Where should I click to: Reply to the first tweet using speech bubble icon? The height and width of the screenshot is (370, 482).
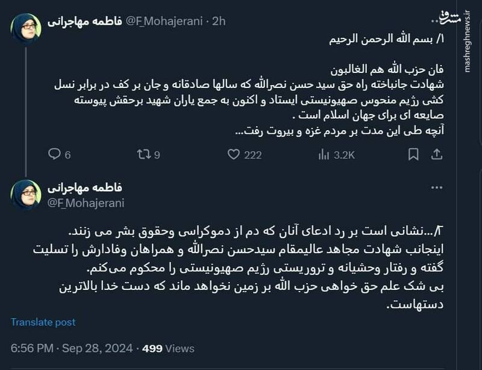tap(54, 155)
